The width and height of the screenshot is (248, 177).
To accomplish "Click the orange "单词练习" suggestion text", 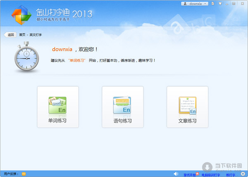I will point(77,61).
